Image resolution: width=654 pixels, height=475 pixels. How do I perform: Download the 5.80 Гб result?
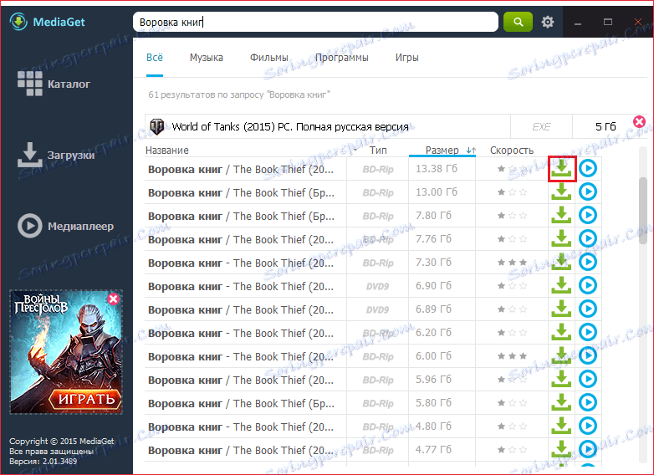click(561, 402)
